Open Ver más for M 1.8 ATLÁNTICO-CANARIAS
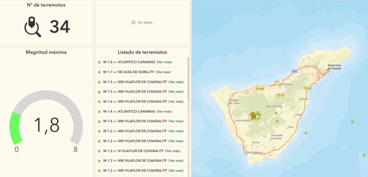Viewport: 368px width, 177px height. pyautogui.click(x=164, y=62)
